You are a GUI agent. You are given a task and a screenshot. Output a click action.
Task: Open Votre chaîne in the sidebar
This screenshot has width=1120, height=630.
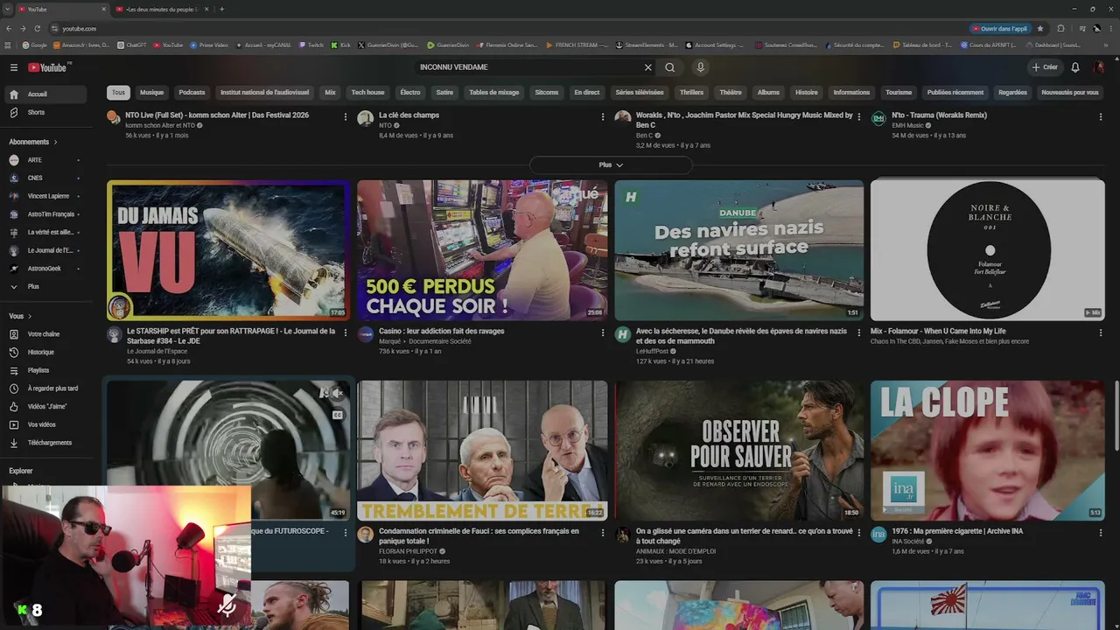pos(45,334)
